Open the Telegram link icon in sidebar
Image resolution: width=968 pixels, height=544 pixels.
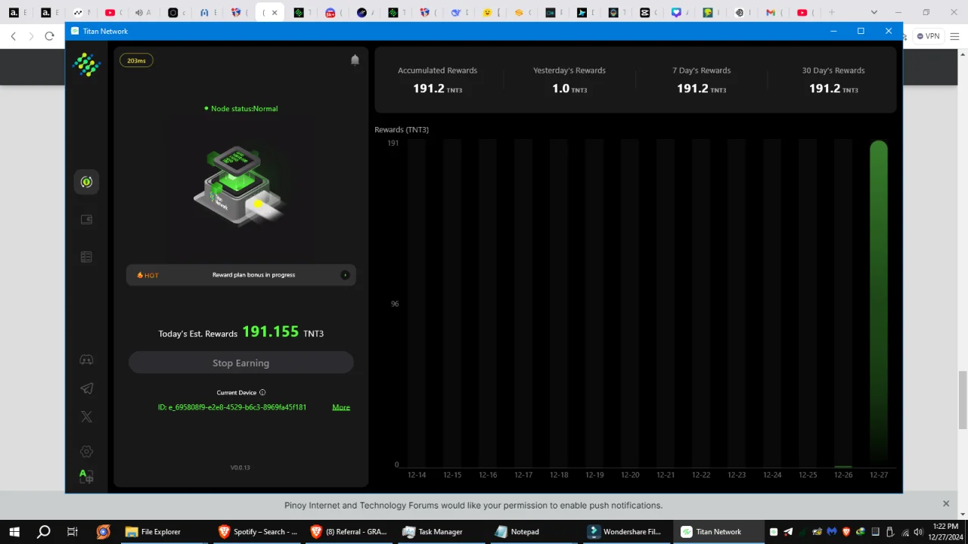click(x=86, y=388)
